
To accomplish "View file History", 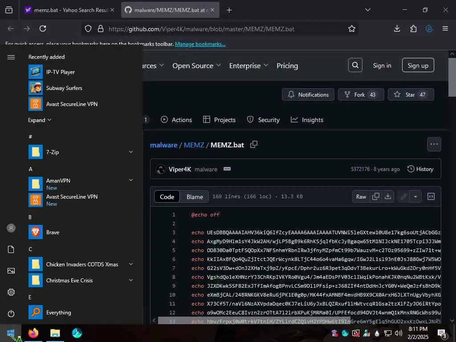I will 420,169.
